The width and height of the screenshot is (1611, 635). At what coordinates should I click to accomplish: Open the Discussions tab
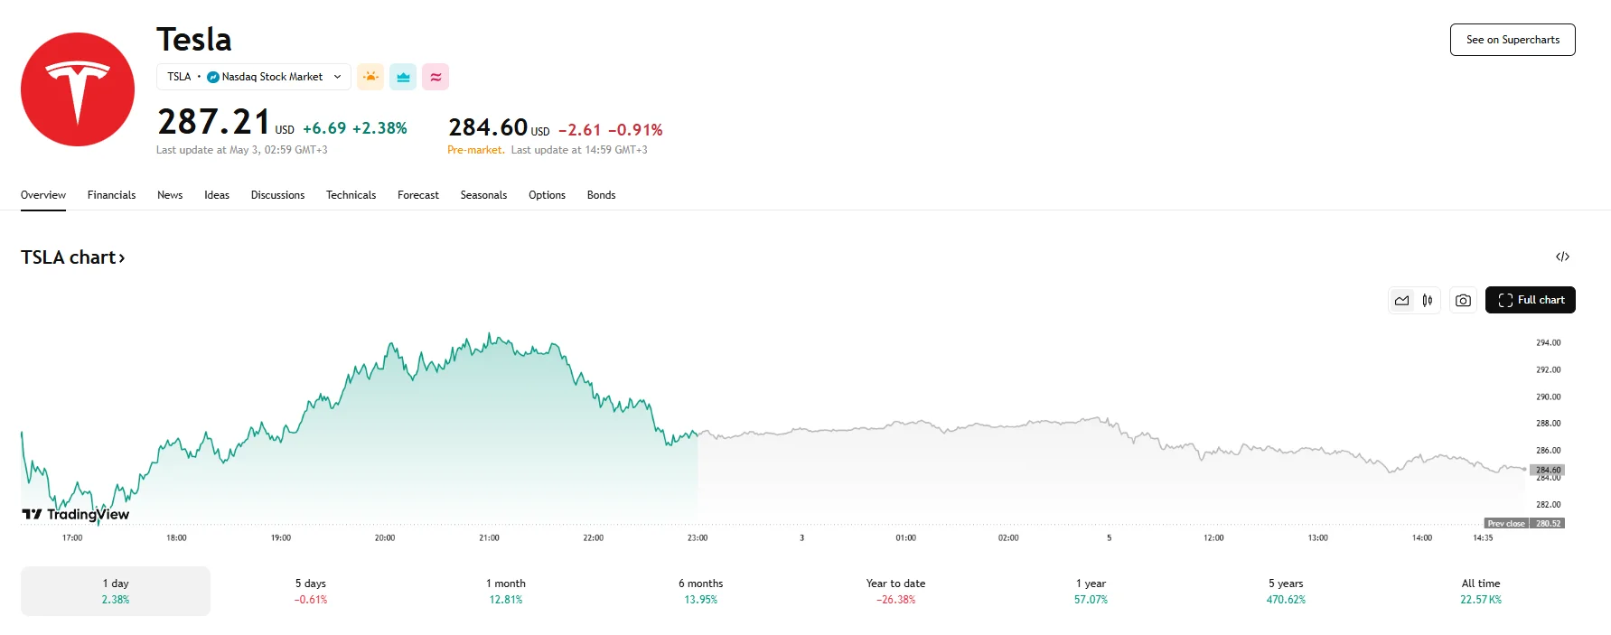click(x=277, y=195)
